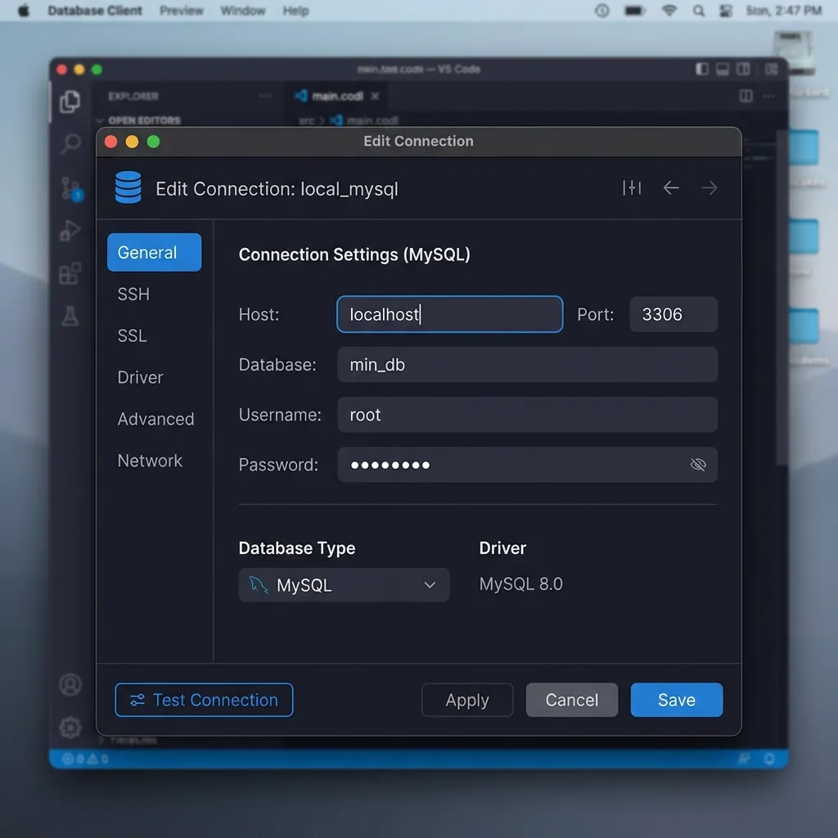Click the Save button
This screenshot has width=838, height=838.
click(x=677, y=700)
